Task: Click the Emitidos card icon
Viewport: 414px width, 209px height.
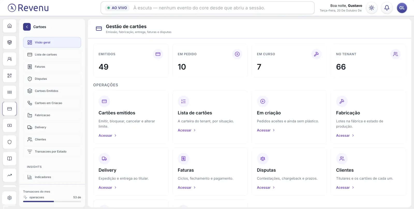Action: [158, 54]
